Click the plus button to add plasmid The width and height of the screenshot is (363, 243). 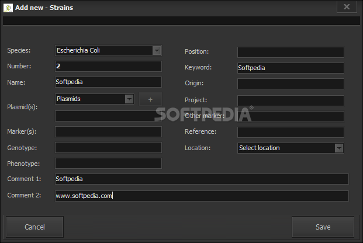click(x=150, y=99)
